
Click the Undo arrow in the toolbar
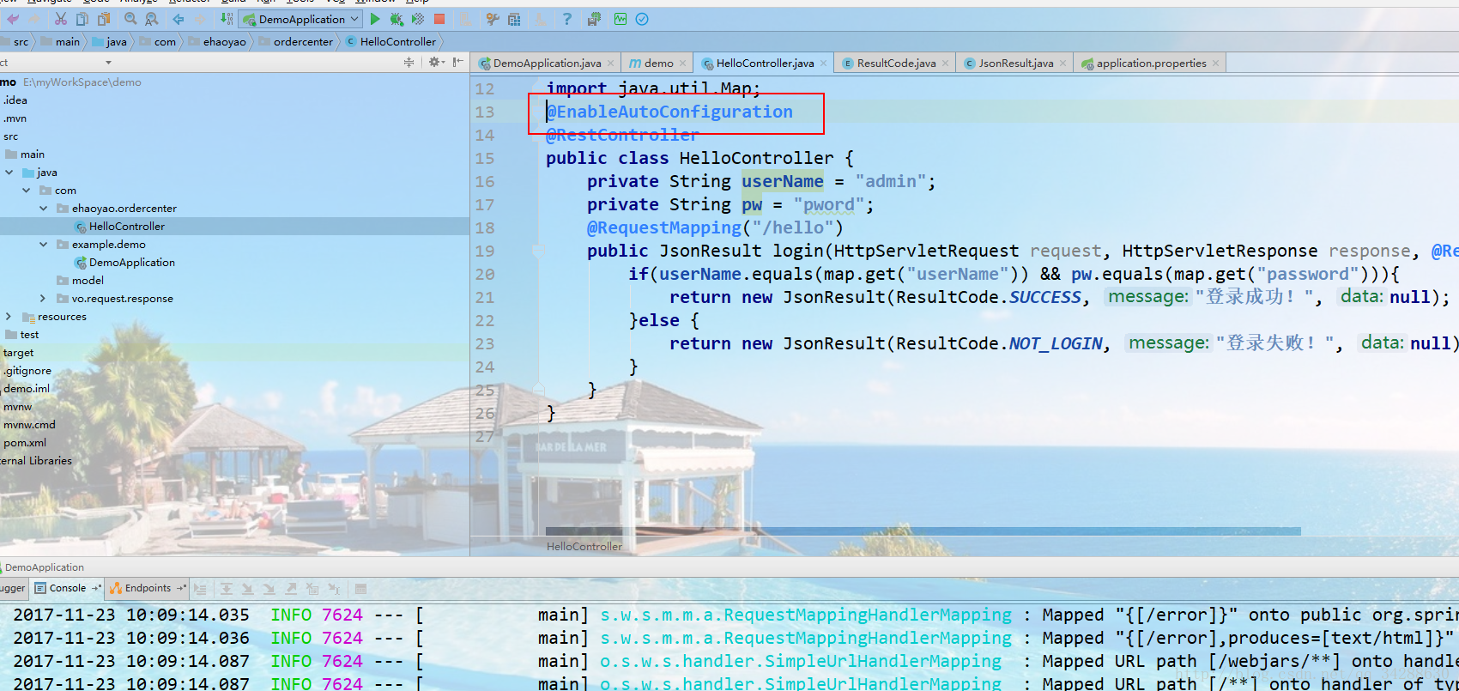pyautogui.click(x=13, y=19)
